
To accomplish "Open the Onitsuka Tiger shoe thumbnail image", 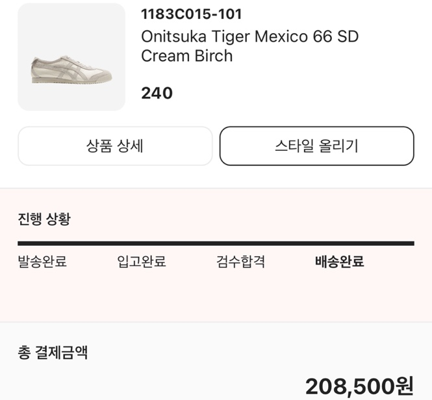I will [71, 57].
